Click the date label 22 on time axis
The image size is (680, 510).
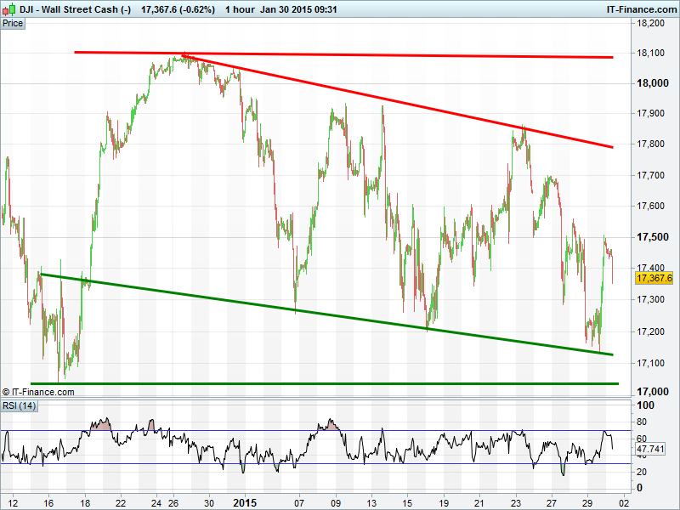tap(121, 503)
